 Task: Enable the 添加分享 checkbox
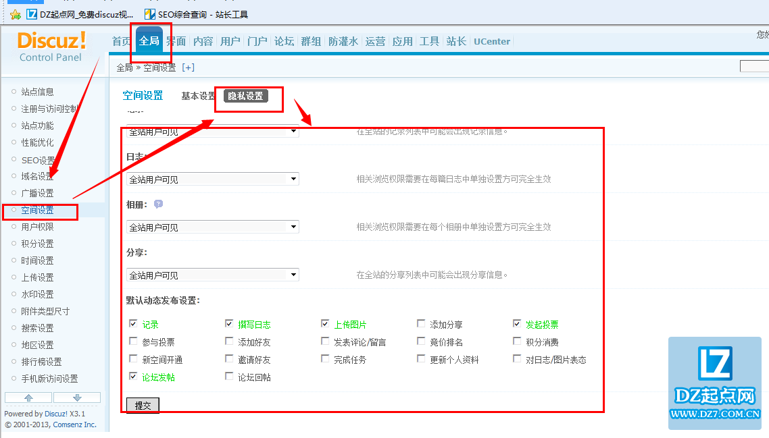click(422, 324)
